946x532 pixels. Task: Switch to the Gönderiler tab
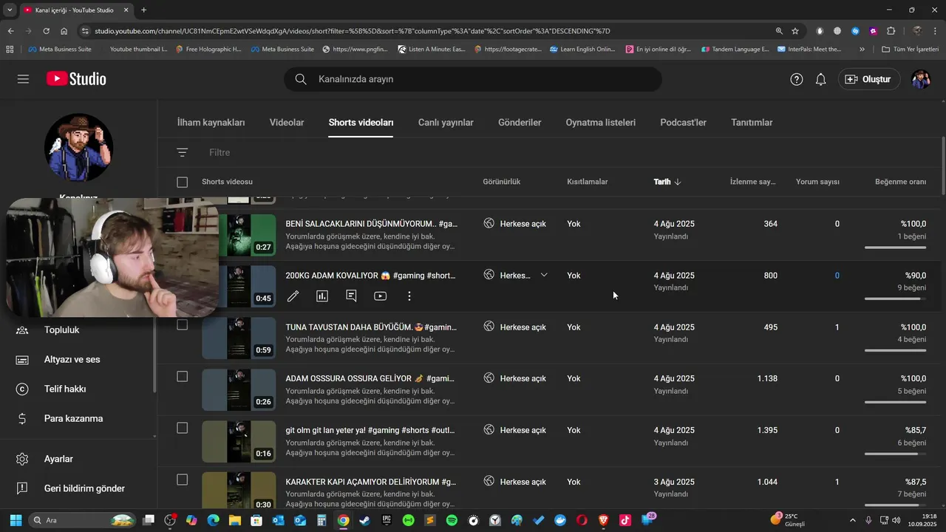520,123
